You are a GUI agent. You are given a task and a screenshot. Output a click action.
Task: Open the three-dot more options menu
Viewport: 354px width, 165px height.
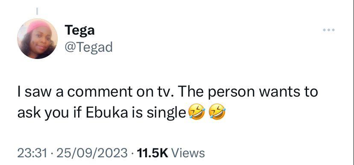(x=328, y=30)
